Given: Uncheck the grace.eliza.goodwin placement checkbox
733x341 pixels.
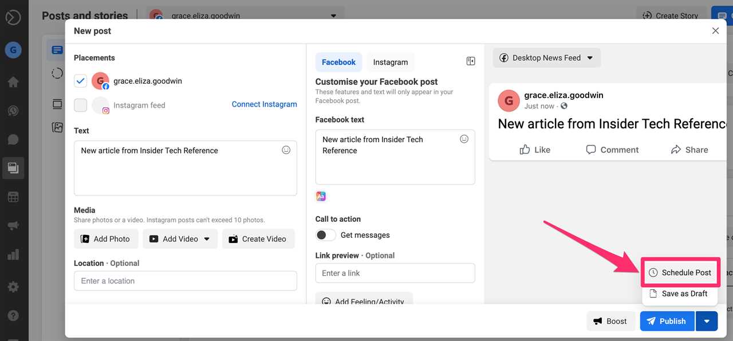Looking at the screenshot, I should tap(80, 81).
